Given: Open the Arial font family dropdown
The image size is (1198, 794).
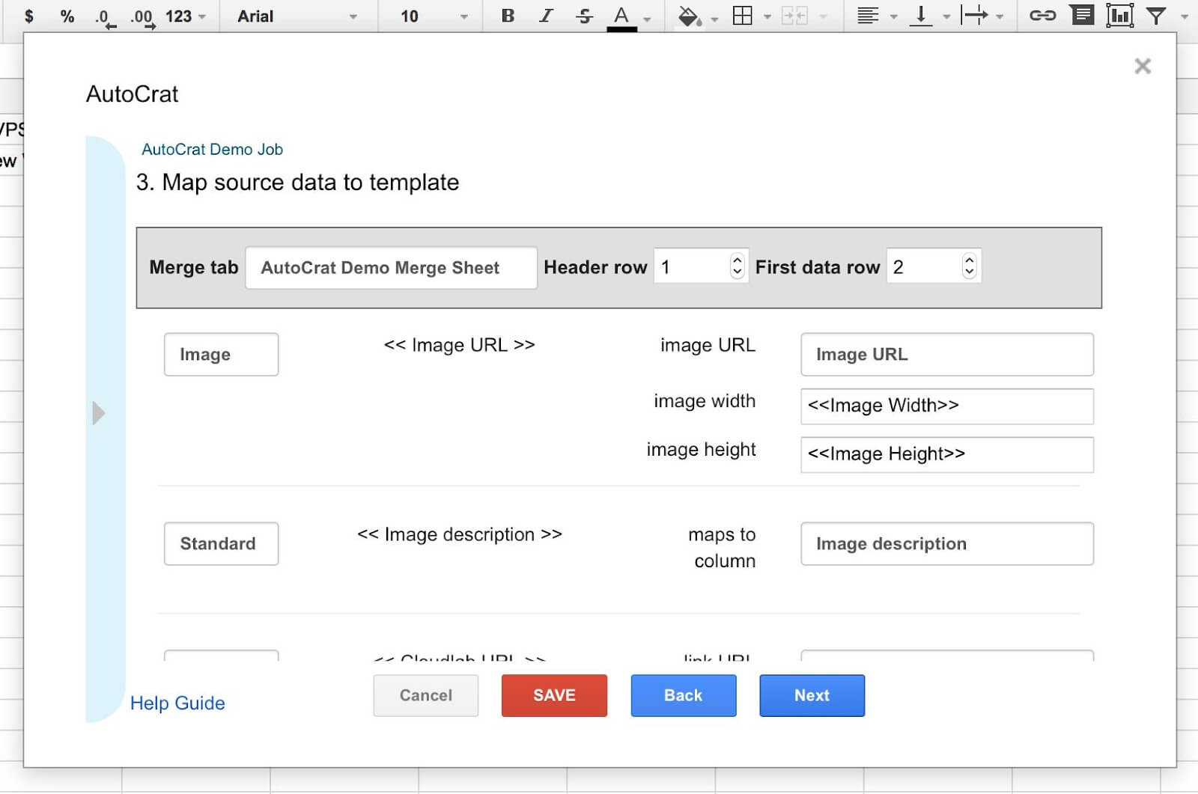Looking at the screenshot, I should [297, 16].
